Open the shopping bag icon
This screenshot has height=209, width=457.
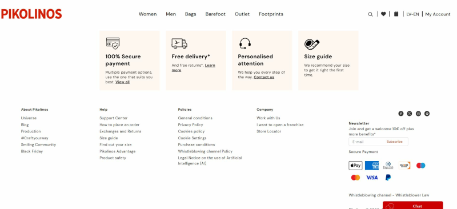pos(396,14)
